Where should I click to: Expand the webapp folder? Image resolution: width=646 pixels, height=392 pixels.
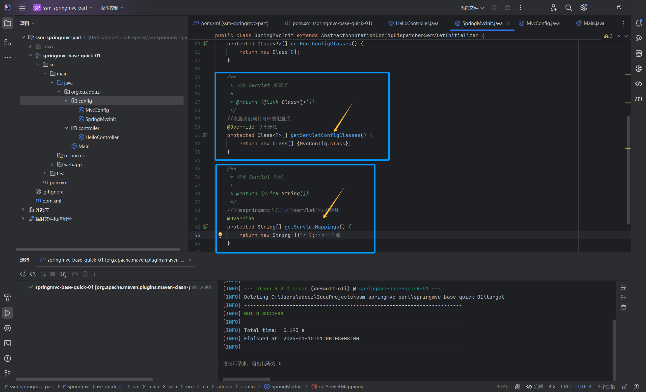pyautogui.click(x=52, y=164)
